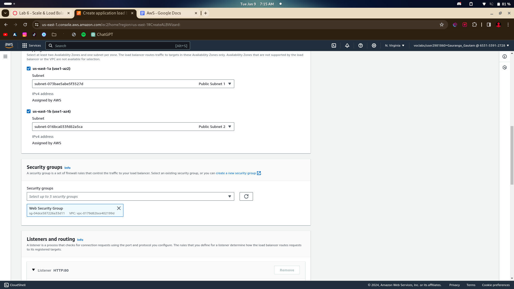Open the AWS notifications bell
Viewport: 514px width, 289px height.
[347, 45]
